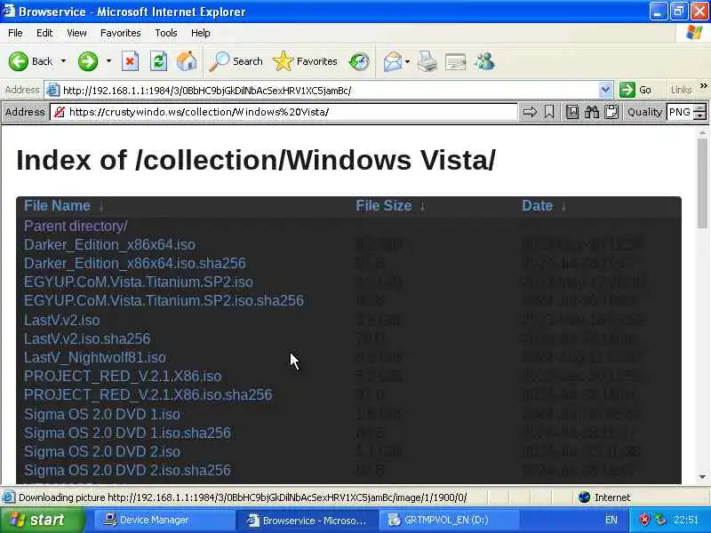
Task: Launch the Messenger buddies icon
Action: (x=484, y=61)
